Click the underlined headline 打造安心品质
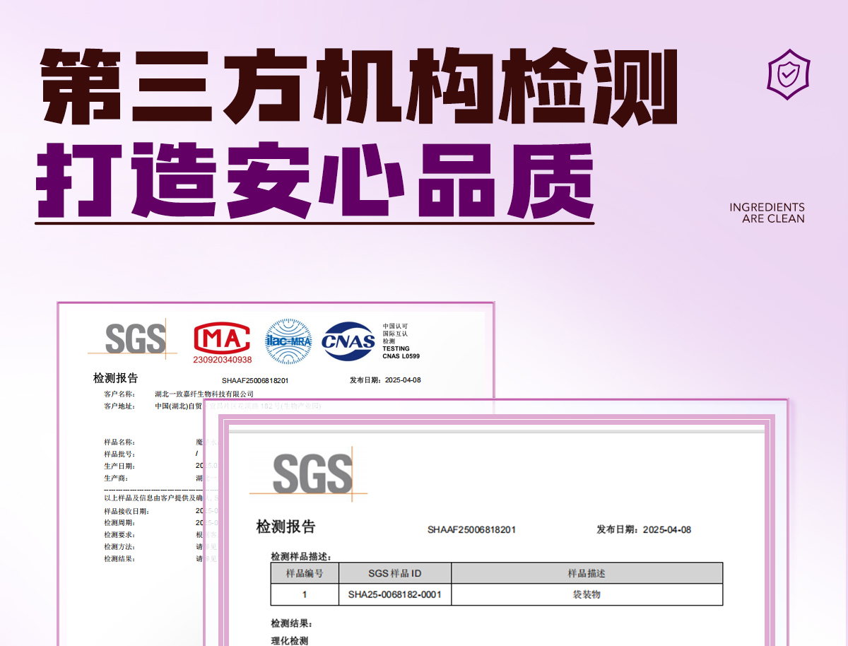 pos(314,182)
